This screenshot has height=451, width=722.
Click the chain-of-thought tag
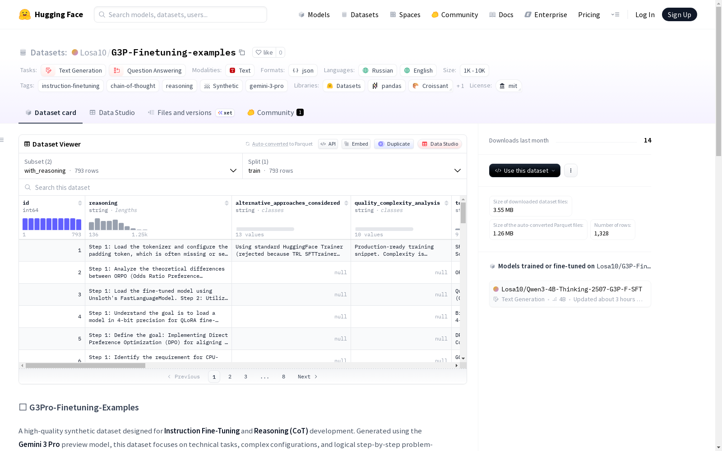pos(133,86)
